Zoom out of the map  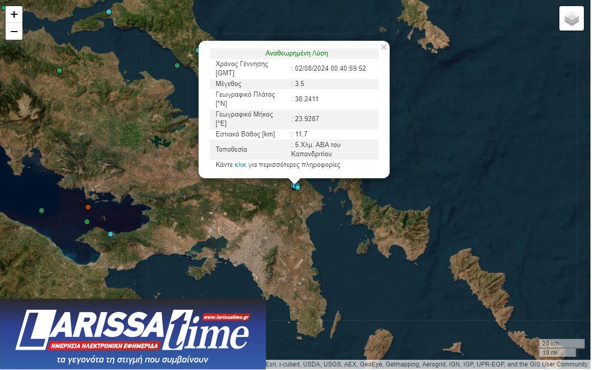[x=14, y=32]
